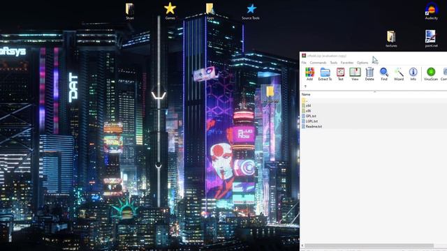Select the leftmost top desktop folder icon
The image size is (447, 251).
(130, 11)
